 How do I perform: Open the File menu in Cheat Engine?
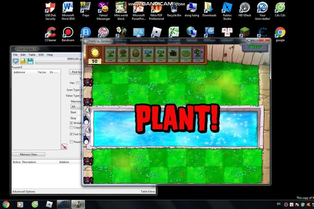coord(15,55)
